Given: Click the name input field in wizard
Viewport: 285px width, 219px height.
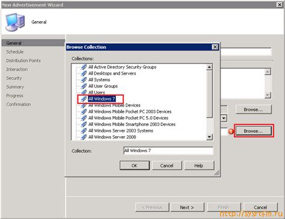Looking at the screenshot, I should [246, 52].
